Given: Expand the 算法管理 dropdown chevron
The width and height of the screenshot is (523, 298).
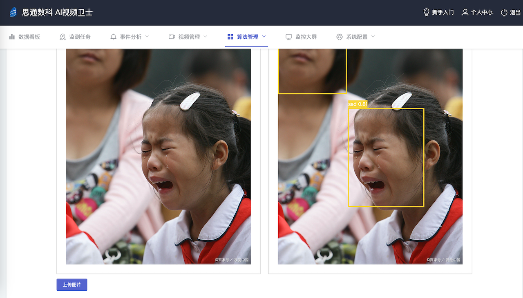Looking at the screenshot, I should (x=264, y=37).
